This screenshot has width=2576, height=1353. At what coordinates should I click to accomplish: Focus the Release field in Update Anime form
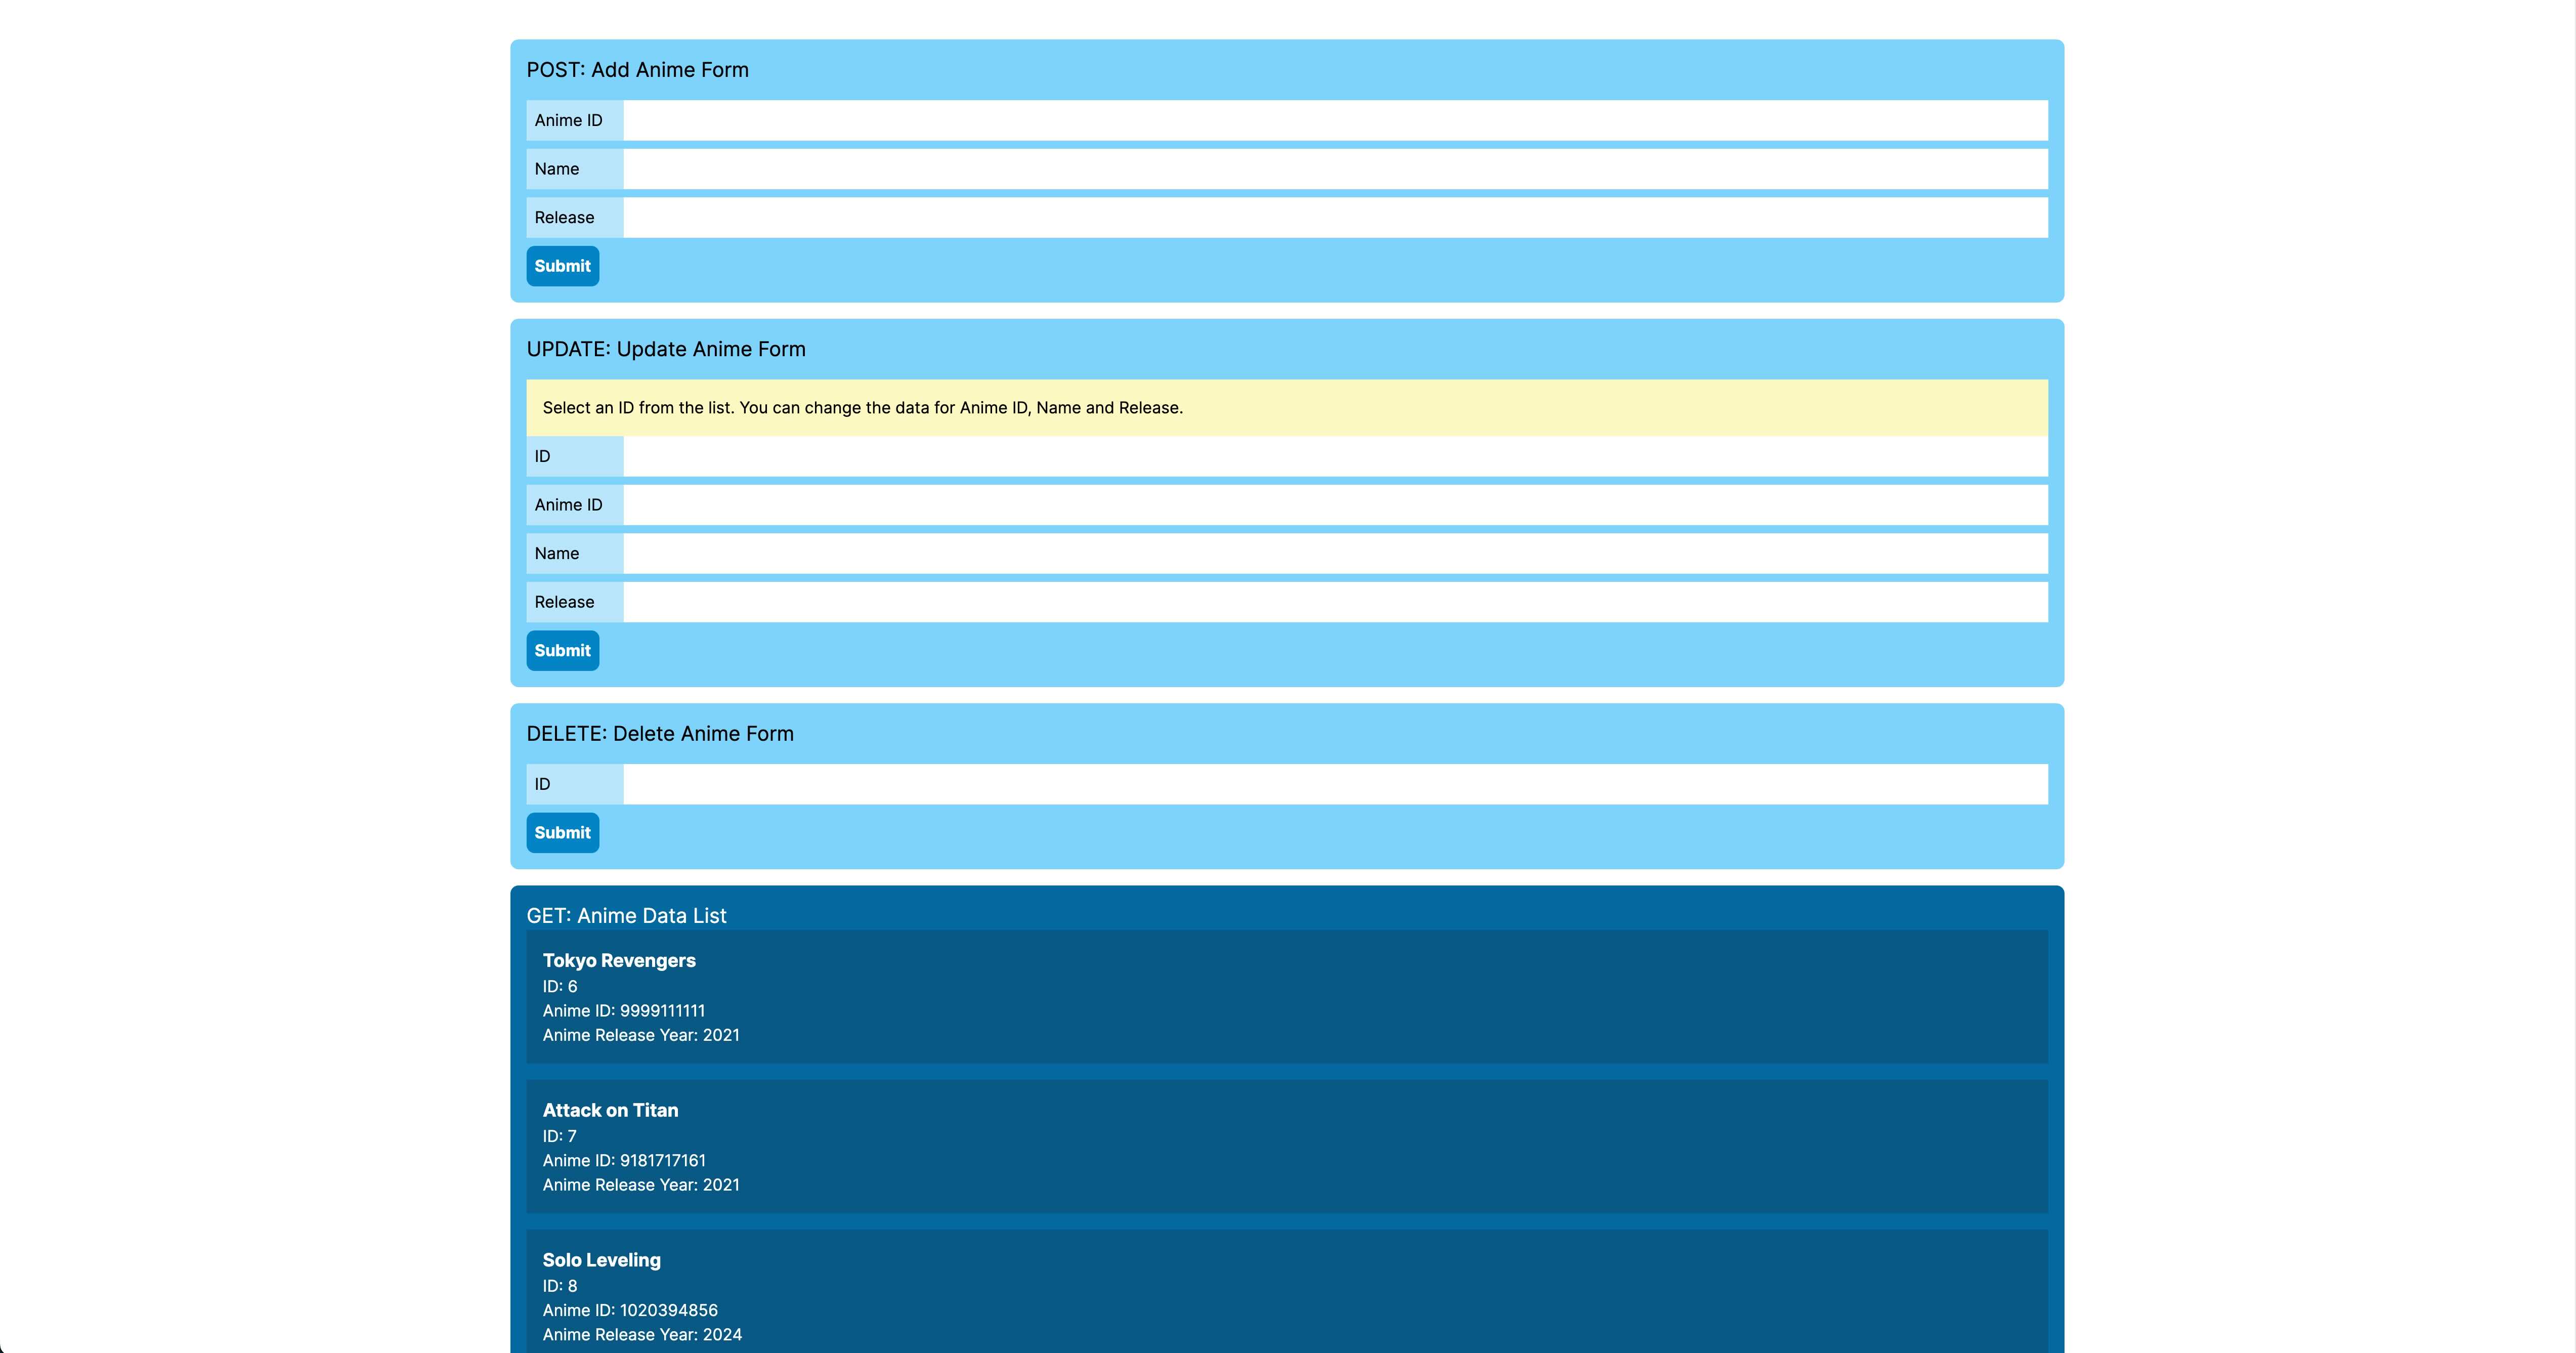point(1335,602)
